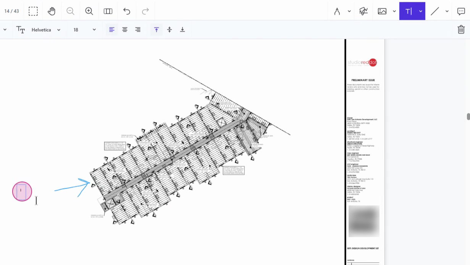Open the font size 18 dropdown
This screenshot has height=265, width=470.
[84, 30]
